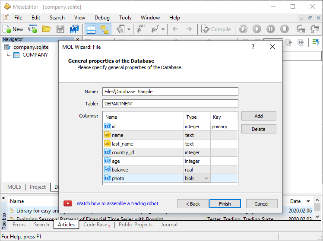The image size is (323, 241).
Task: Click the < Back button
Action: (x=193, y=204)
